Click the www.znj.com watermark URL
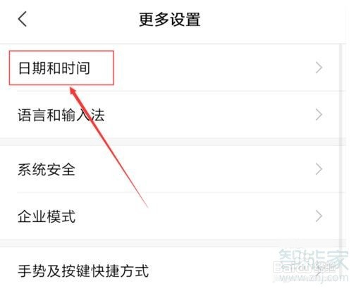Image resolution: width=356 pixels, height=291 pixels. pos(311,278)
